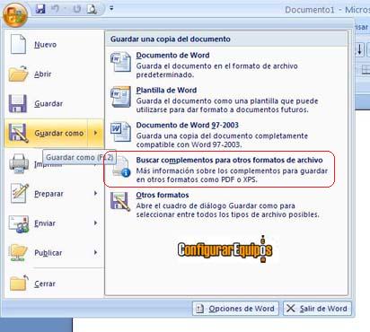Click the floppy with pencil icon beside Guardar como

pyautogui.click(x=19, y=133)
